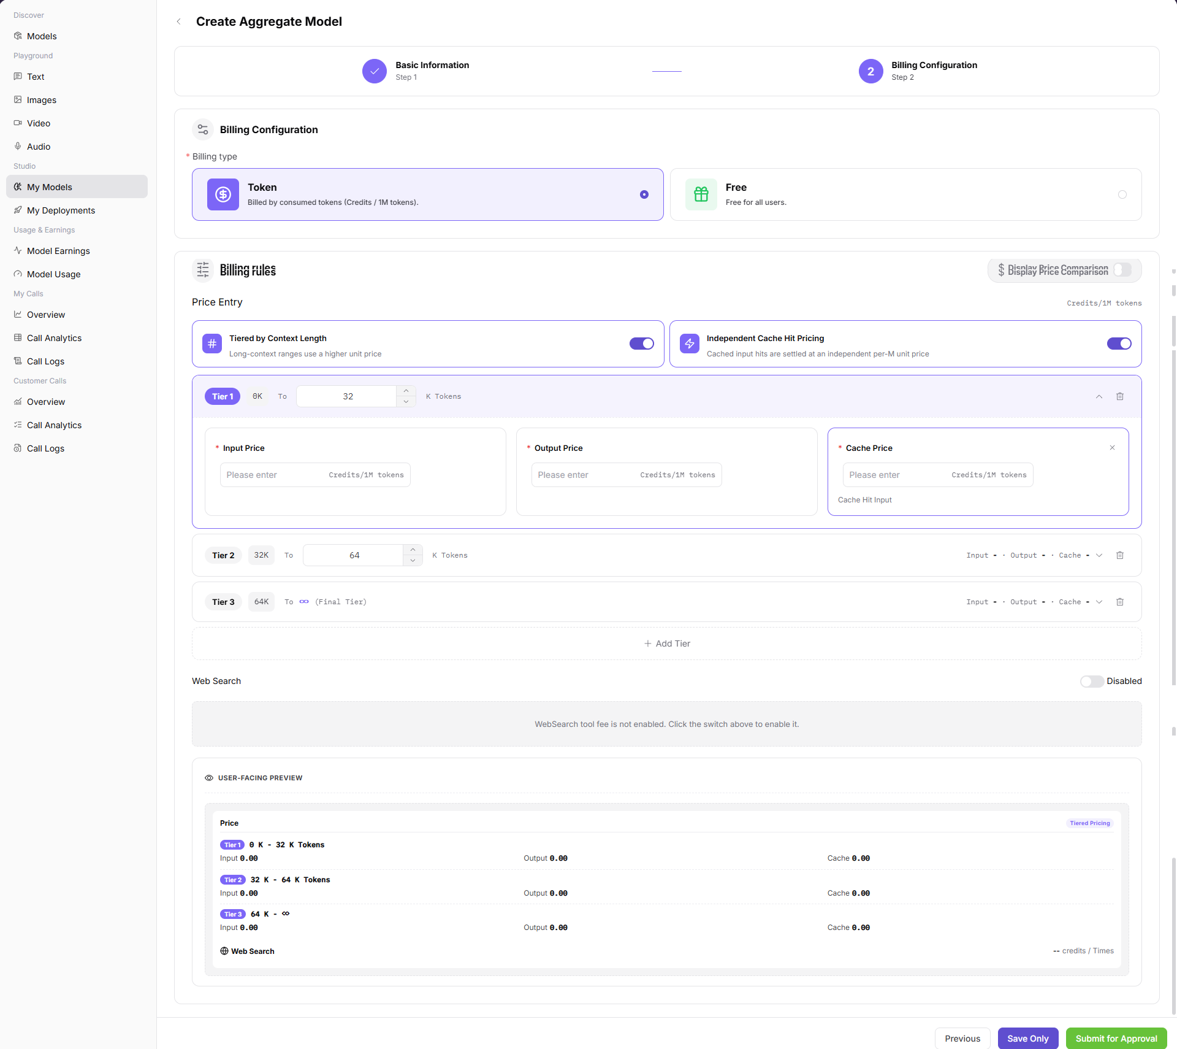1177x1049 pixels.
Task: Decrease Tier 2 upper limit with down arrow
Action: (413, 561)
